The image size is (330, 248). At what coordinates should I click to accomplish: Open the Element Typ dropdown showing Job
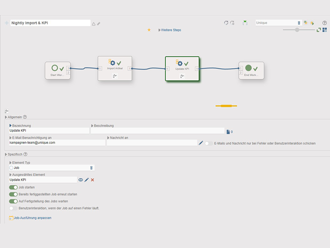[x=52, y=168]
